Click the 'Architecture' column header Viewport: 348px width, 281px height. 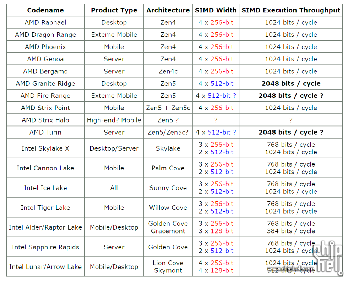click(x=168, y=10)
